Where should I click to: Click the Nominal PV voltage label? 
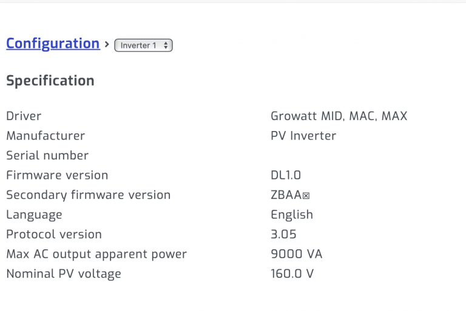click(64, 273)
